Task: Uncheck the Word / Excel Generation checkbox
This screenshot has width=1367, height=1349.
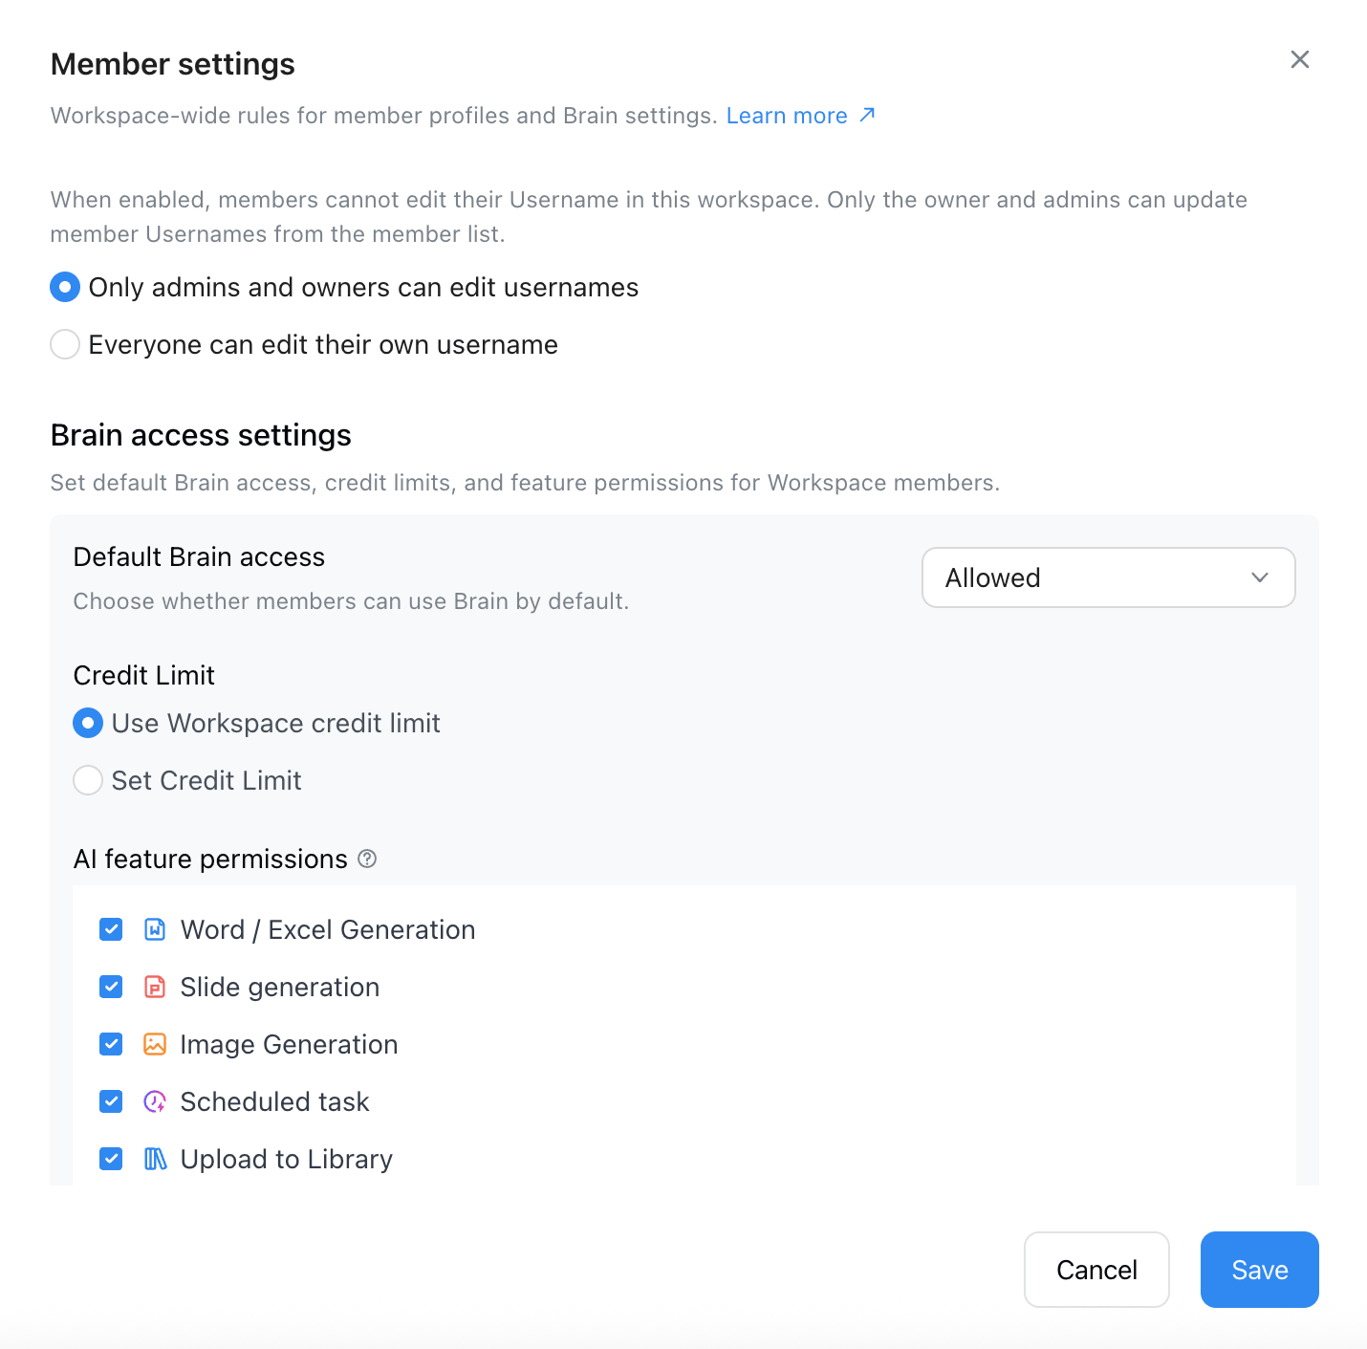Action: click(111, 929)
